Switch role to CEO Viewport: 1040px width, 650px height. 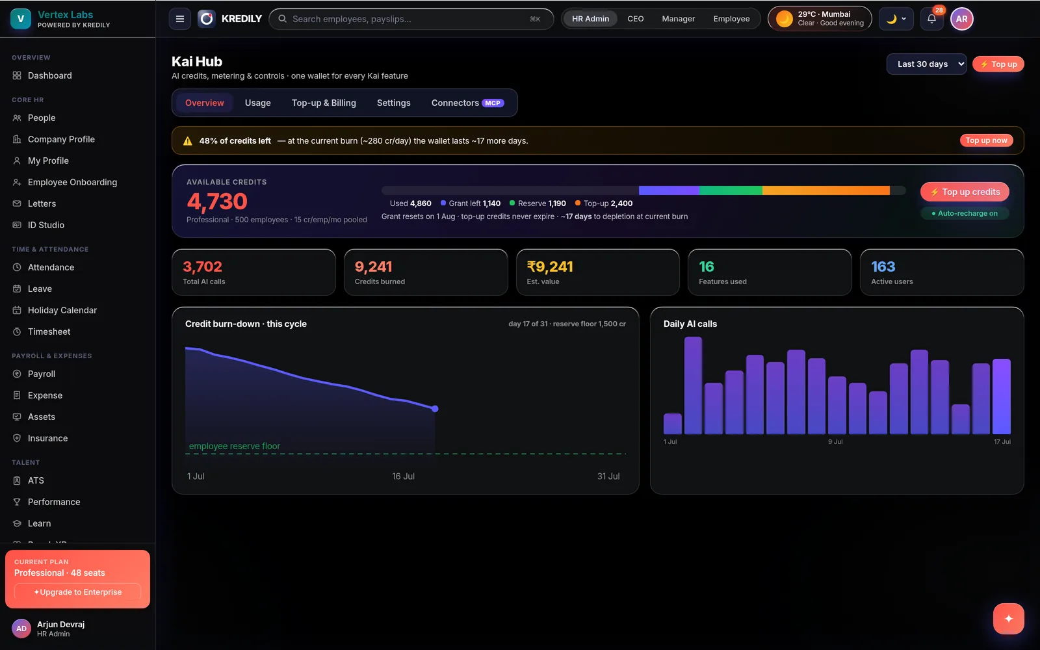[x=636, y=19]
